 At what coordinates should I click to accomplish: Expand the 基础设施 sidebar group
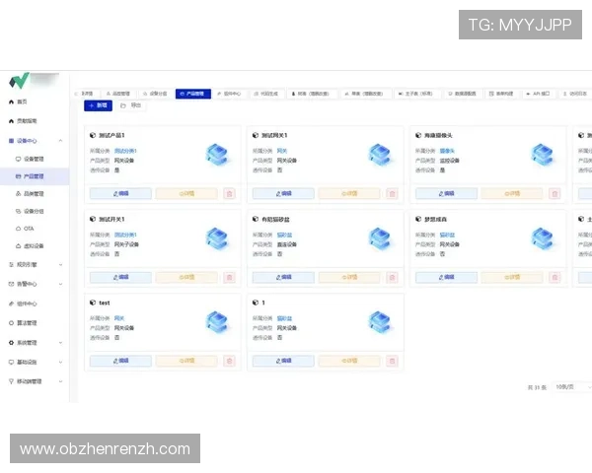60,362
